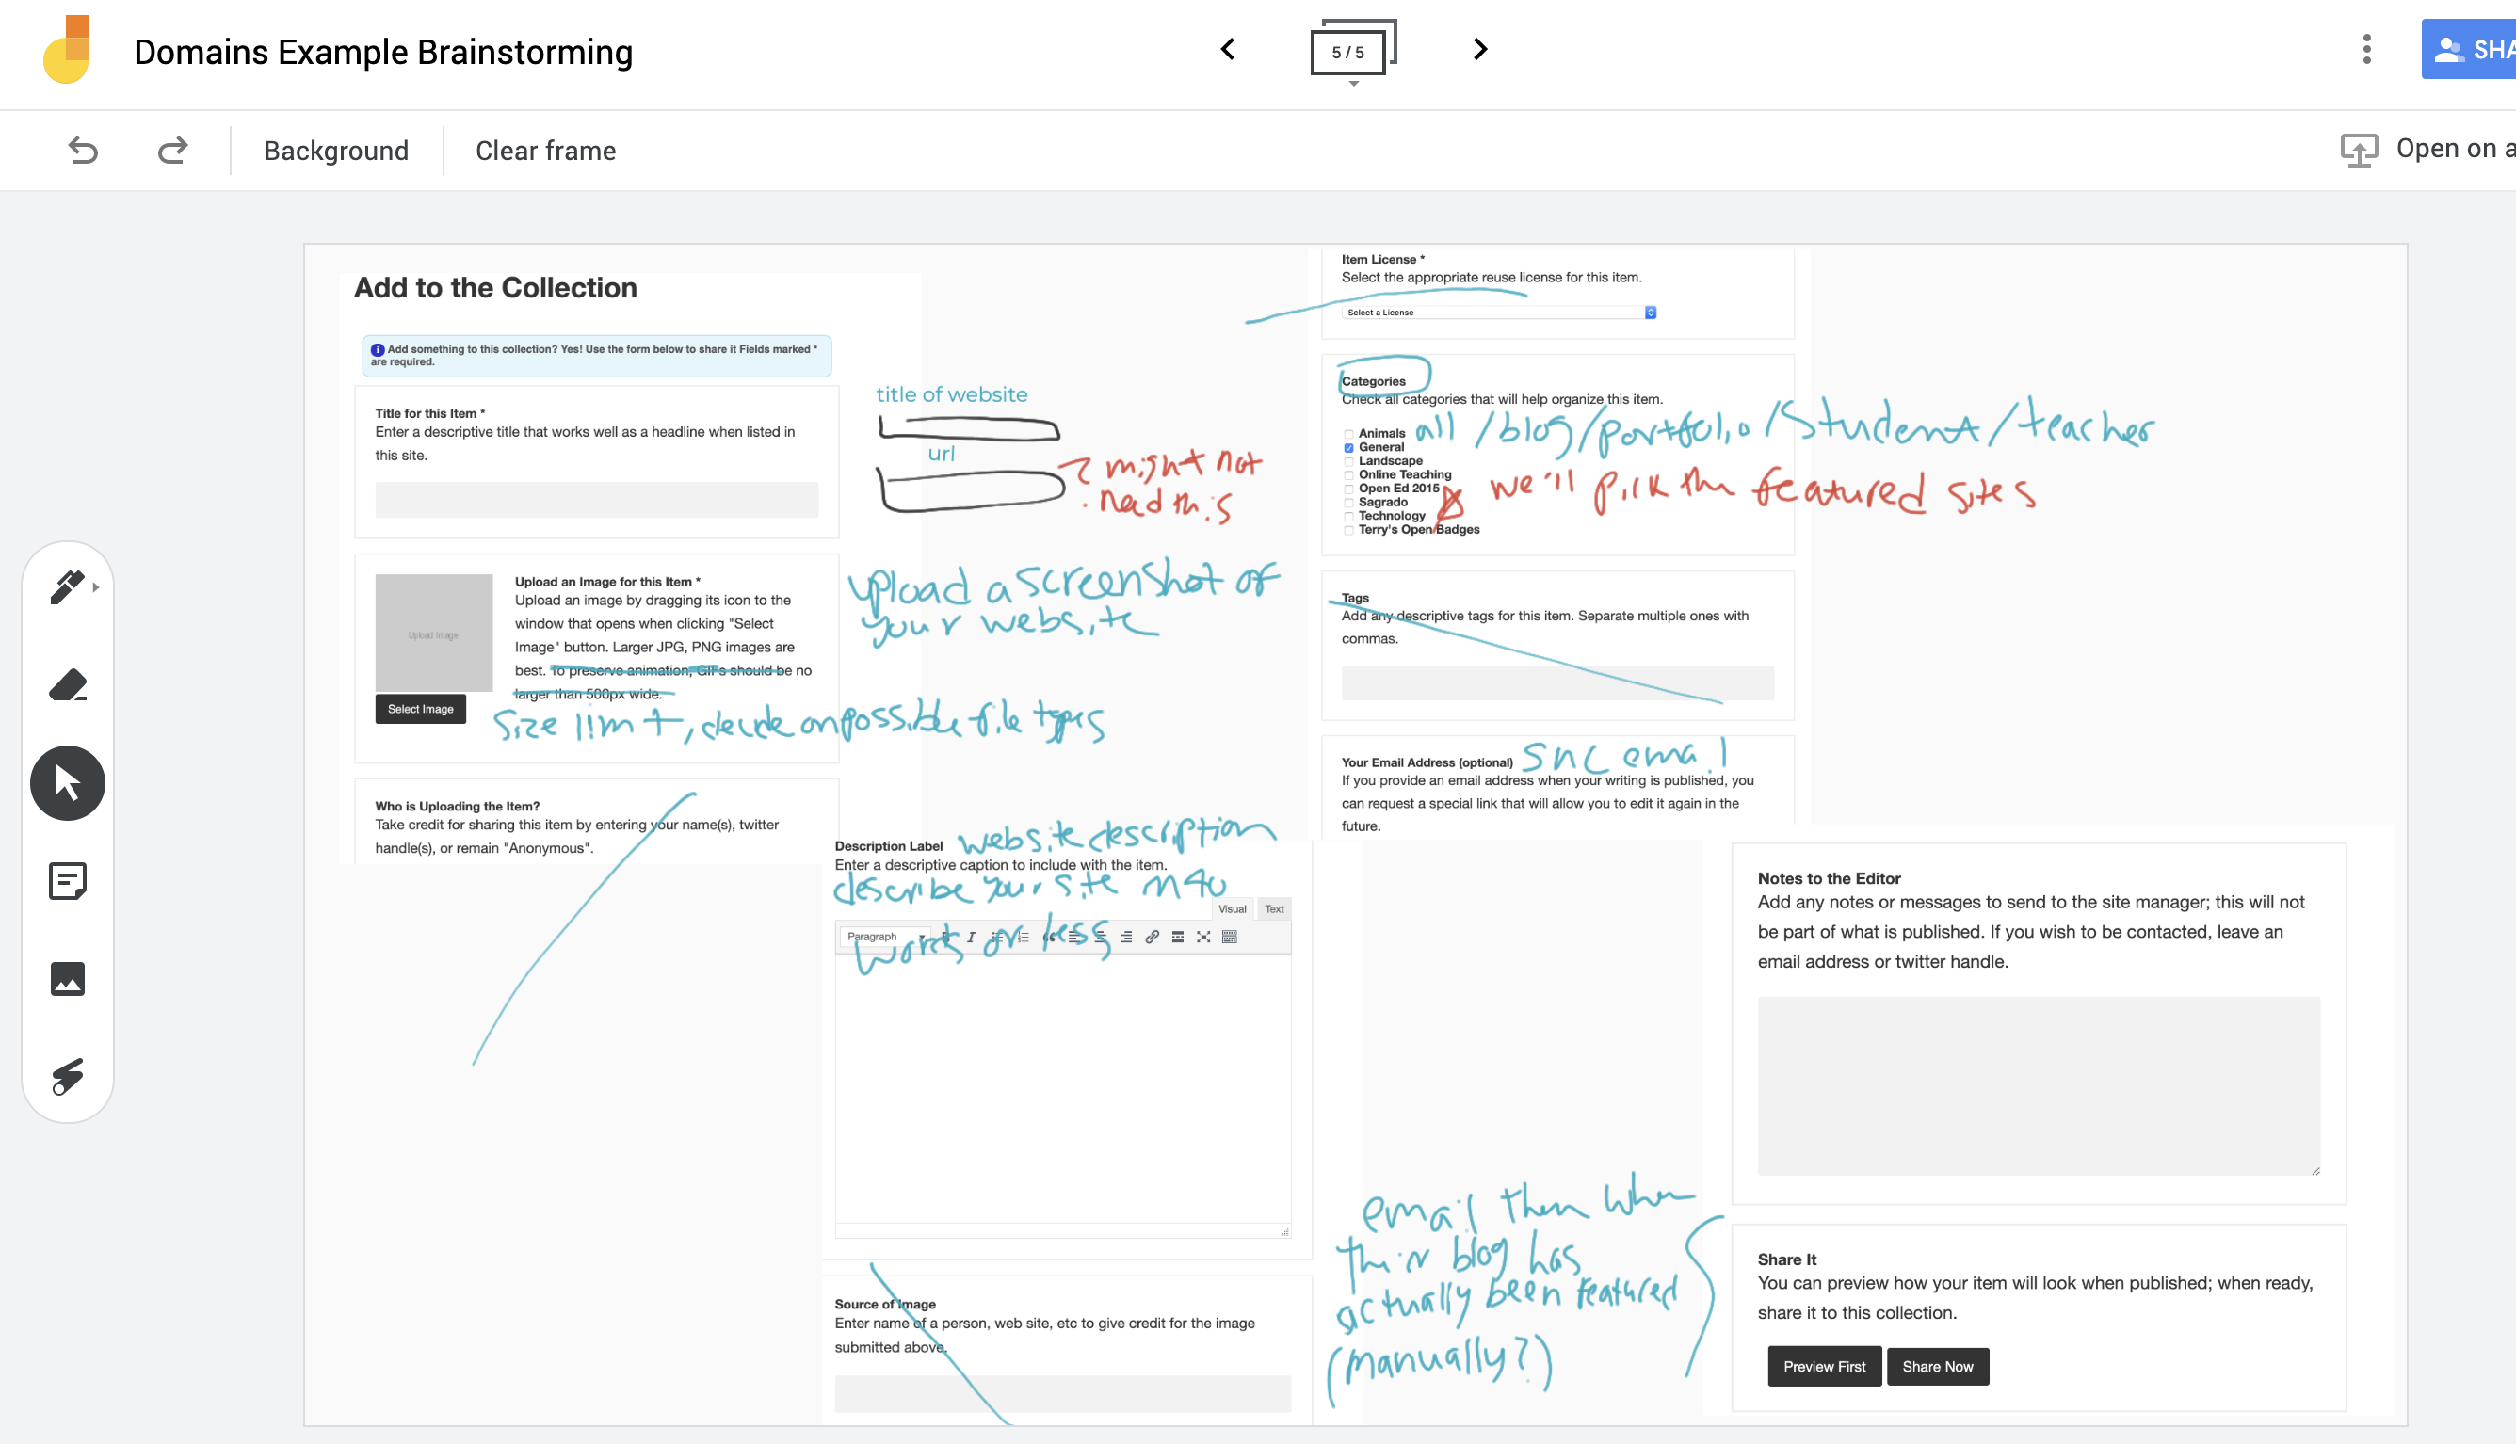Go to the previous frame
Screen dimensions: 2516x1444
[1228, 50]
